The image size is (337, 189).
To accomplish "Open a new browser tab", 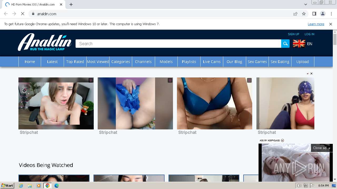I will tap(71, 4).
